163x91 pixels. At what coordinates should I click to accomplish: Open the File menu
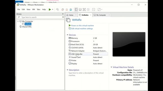[19, 10]
